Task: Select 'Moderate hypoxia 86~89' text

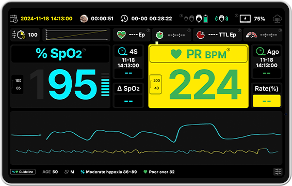Action: pos(111,172)
